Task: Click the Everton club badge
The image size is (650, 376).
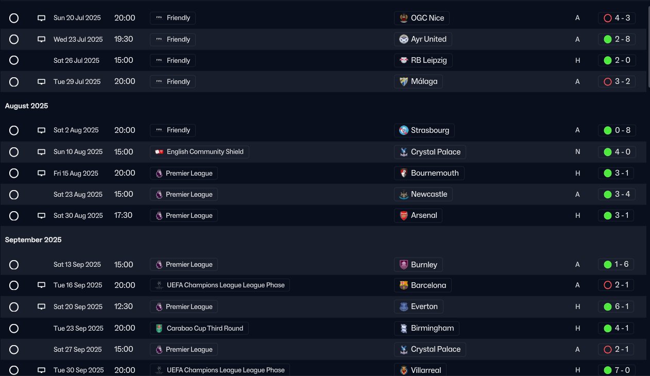Action: (404, 306)
